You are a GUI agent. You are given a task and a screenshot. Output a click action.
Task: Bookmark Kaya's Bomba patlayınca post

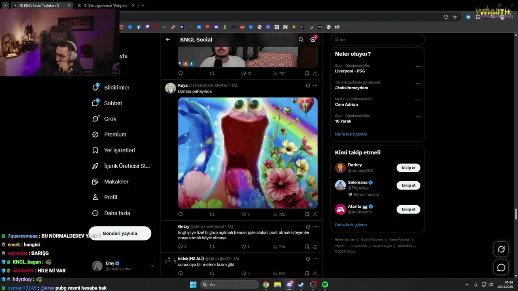click(307, 214)
